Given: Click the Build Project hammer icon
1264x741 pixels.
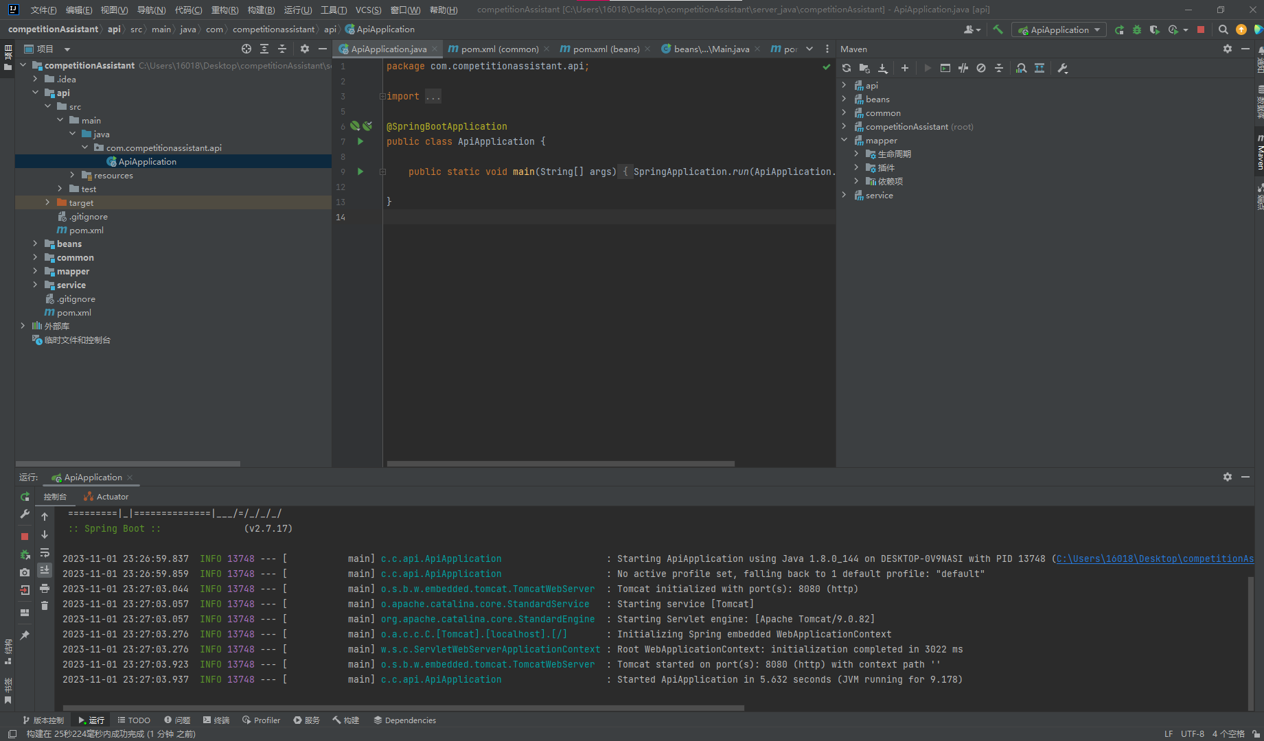Looking at the screenshot, I should [x=998, y=30].
